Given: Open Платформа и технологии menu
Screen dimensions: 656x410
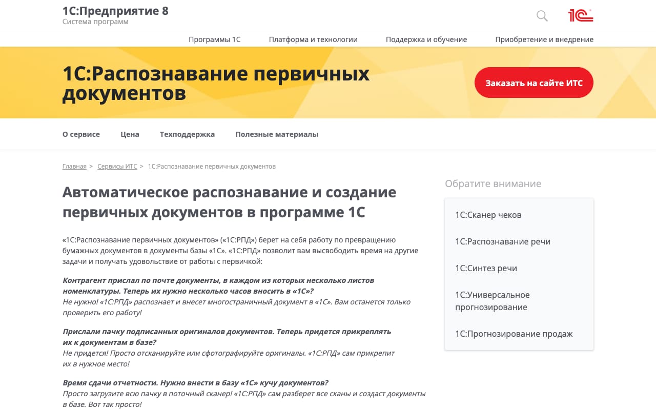Looking at the screenshot, I should [x=313, y=39].
